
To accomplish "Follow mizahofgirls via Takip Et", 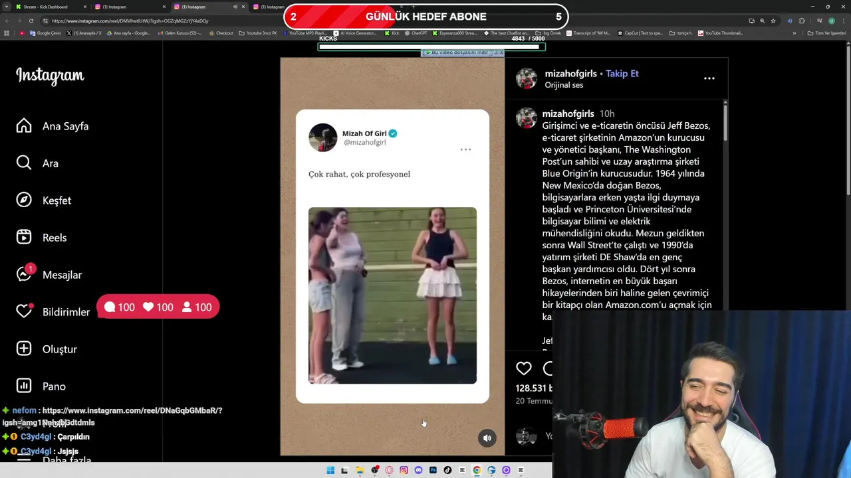I will pyautogui.click(x=622, y=74).
